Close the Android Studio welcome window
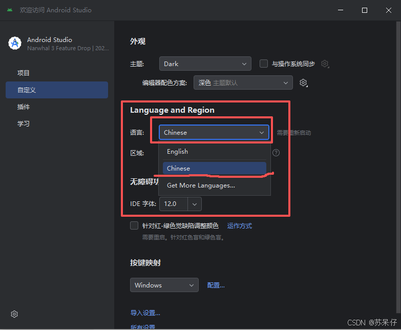Image resolution: width=401 pixels, height=330 pixels. click(x=389, y=10)
